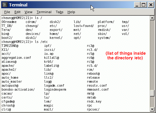The height and width of the screenshot is (113, 156).
Task: Click the 'apache2/' entry
Action: click(9, 70)
